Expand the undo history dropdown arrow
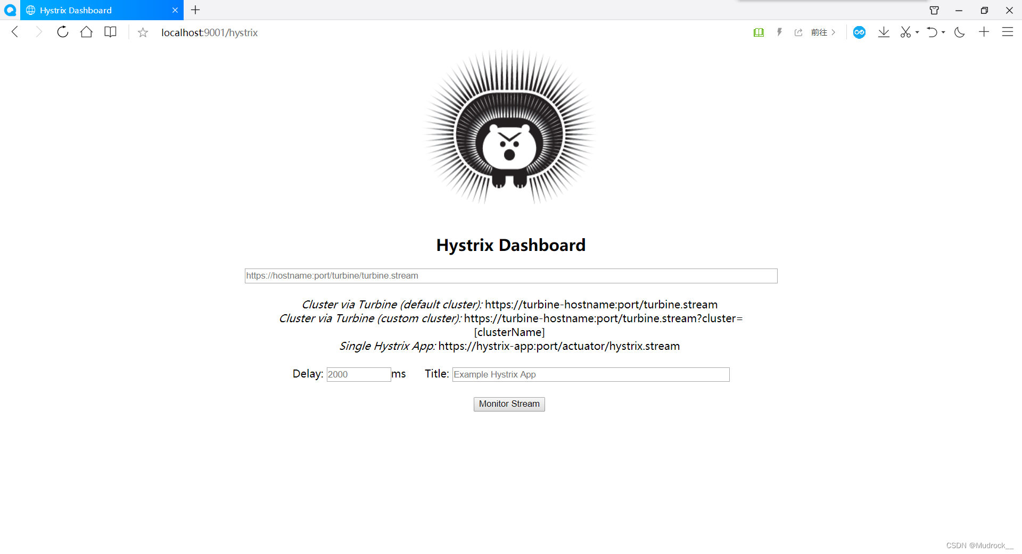This screenshot has width=1022, height=554. pos(942,32)
